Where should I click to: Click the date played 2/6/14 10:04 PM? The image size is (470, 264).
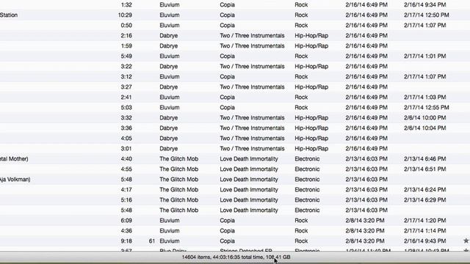point(424,128)
